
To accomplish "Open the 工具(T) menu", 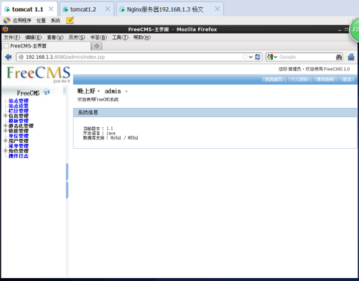I will click(120, 37).
